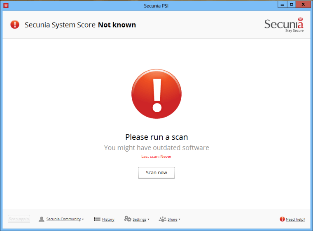The image size is (313, 231).
Task: Click the 'Last scan: Never' text
Action: [156, 157]
